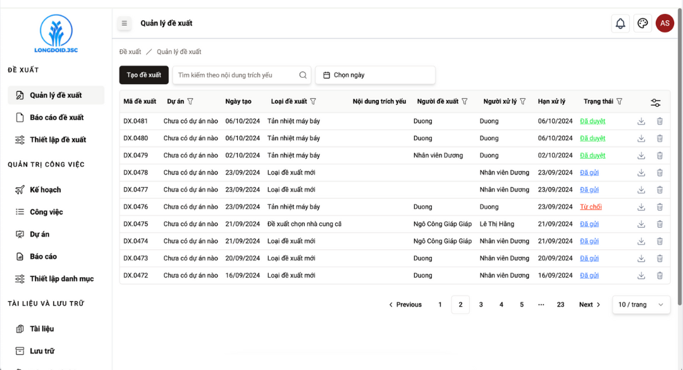This screenshot has height=370, width=683.
Task: Open the color theme palette icon
Action: click(643, 23)
